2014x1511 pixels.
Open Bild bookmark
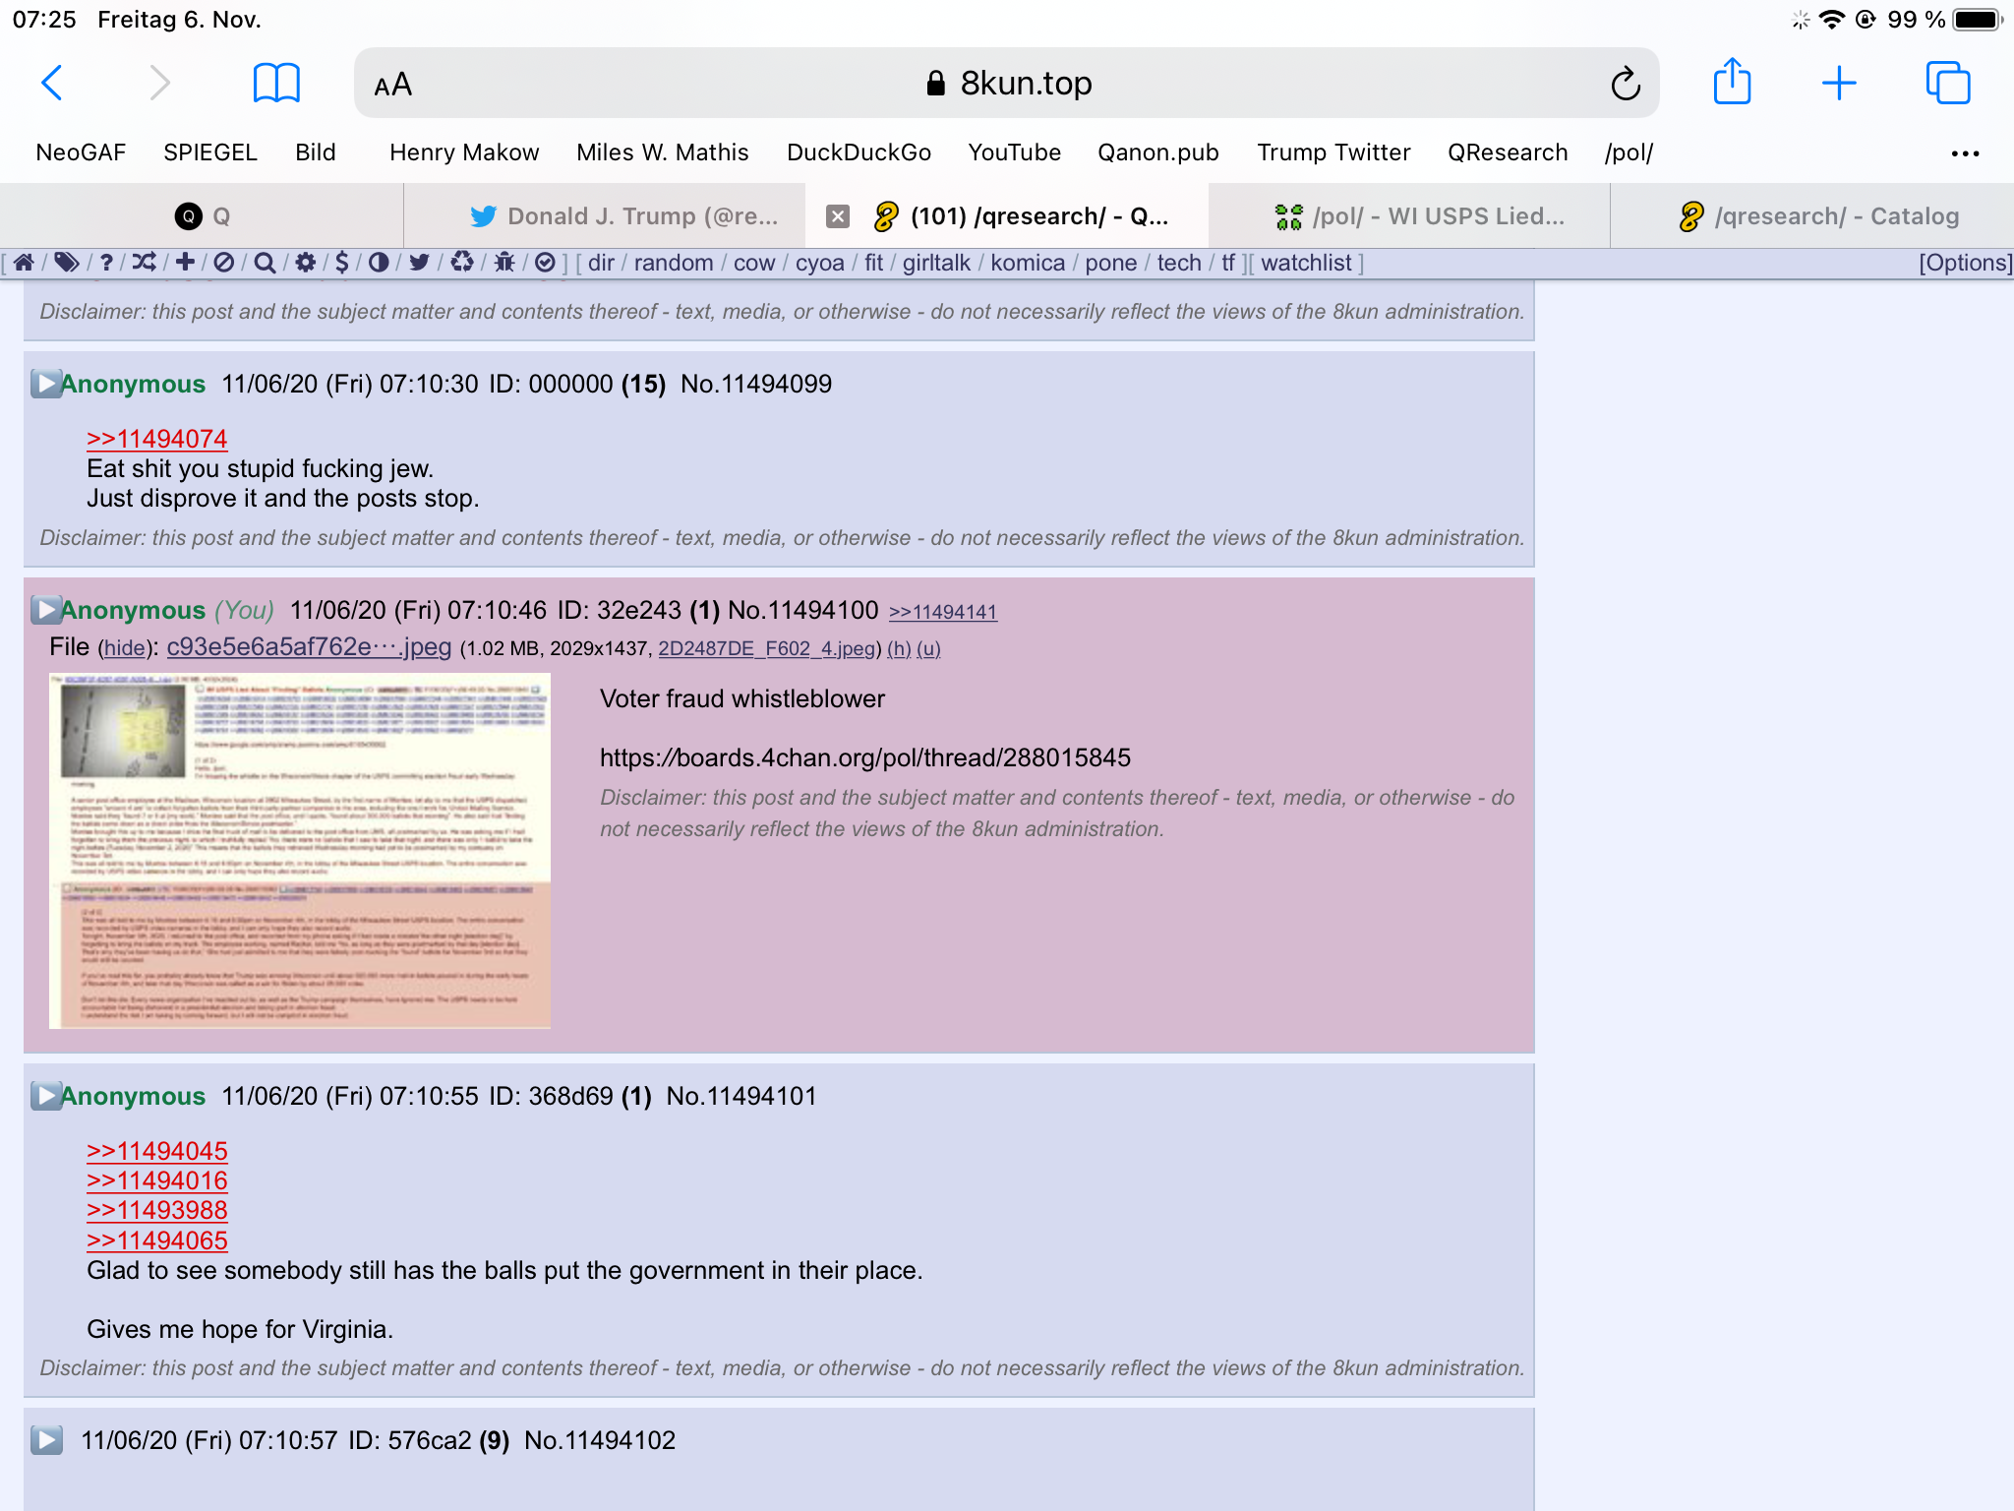click(316, 152)
